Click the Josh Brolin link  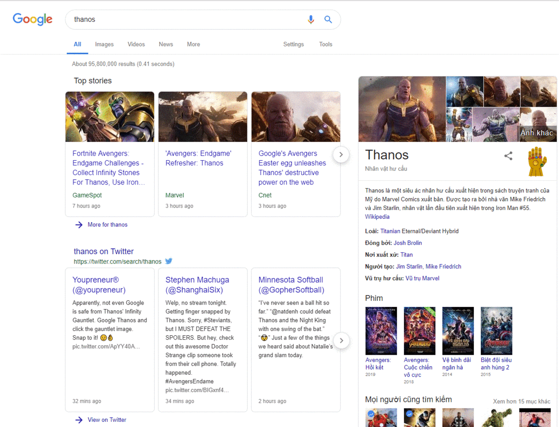coord(408,243)
